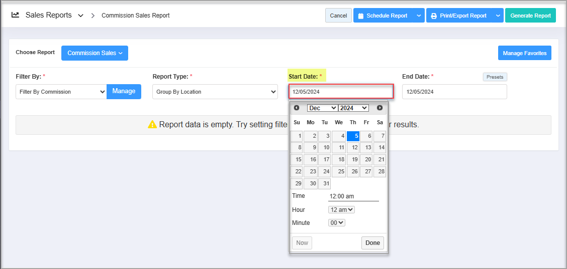Click the Sales Reports chart icon
567x269 pixels.
coord(16,15)
